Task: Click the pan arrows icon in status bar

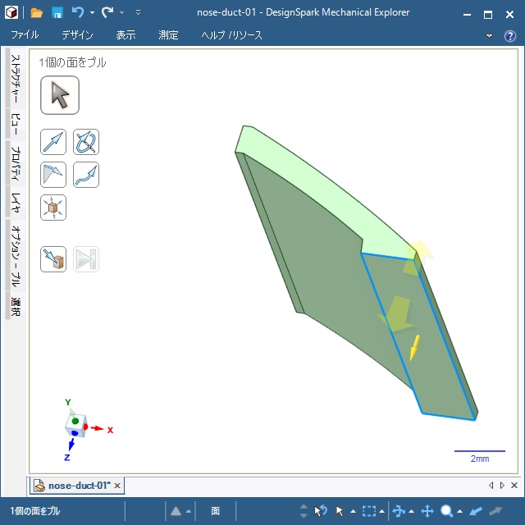Action: tap(427, 511)
